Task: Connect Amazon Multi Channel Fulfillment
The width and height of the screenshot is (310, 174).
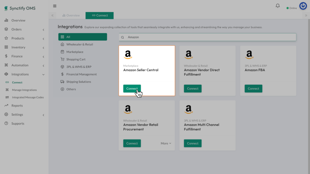Action: coord(193,143)
